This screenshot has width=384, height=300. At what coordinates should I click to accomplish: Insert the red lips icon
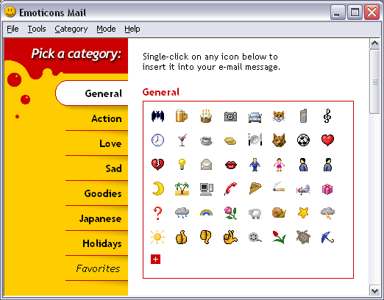coord(231,165)
